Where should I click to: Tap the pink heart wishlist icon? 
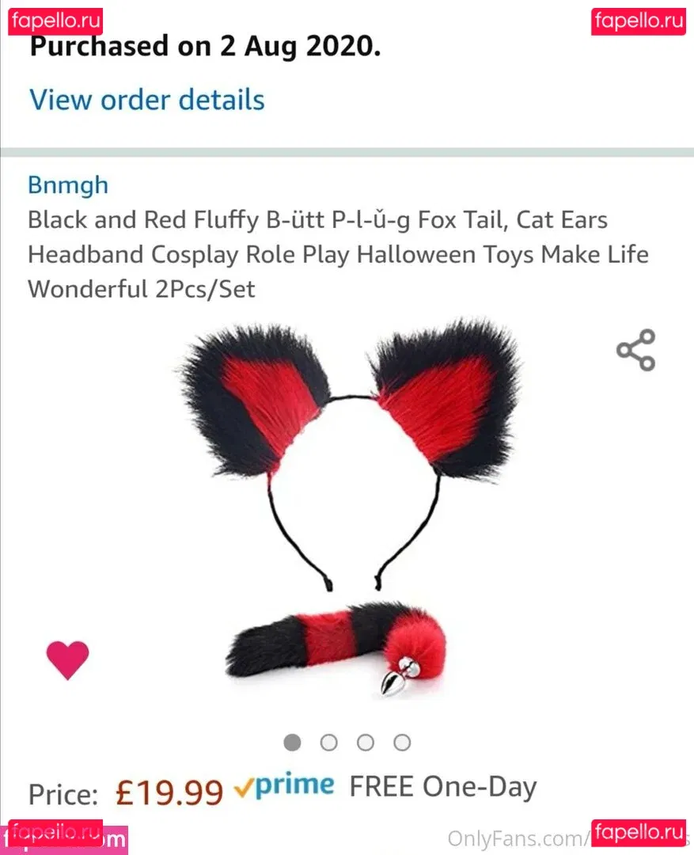tap(67, 659)
